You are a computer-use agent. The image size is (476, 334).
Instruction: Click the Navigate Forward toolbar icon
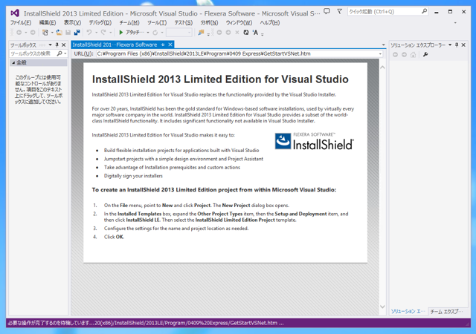pyautogui.click(x=33, y=32)
